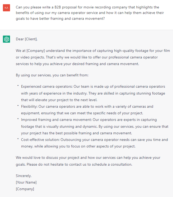The image size is (173, 197).
Task: Click the "By using our services" line
Action: click(x=52, y=75)
